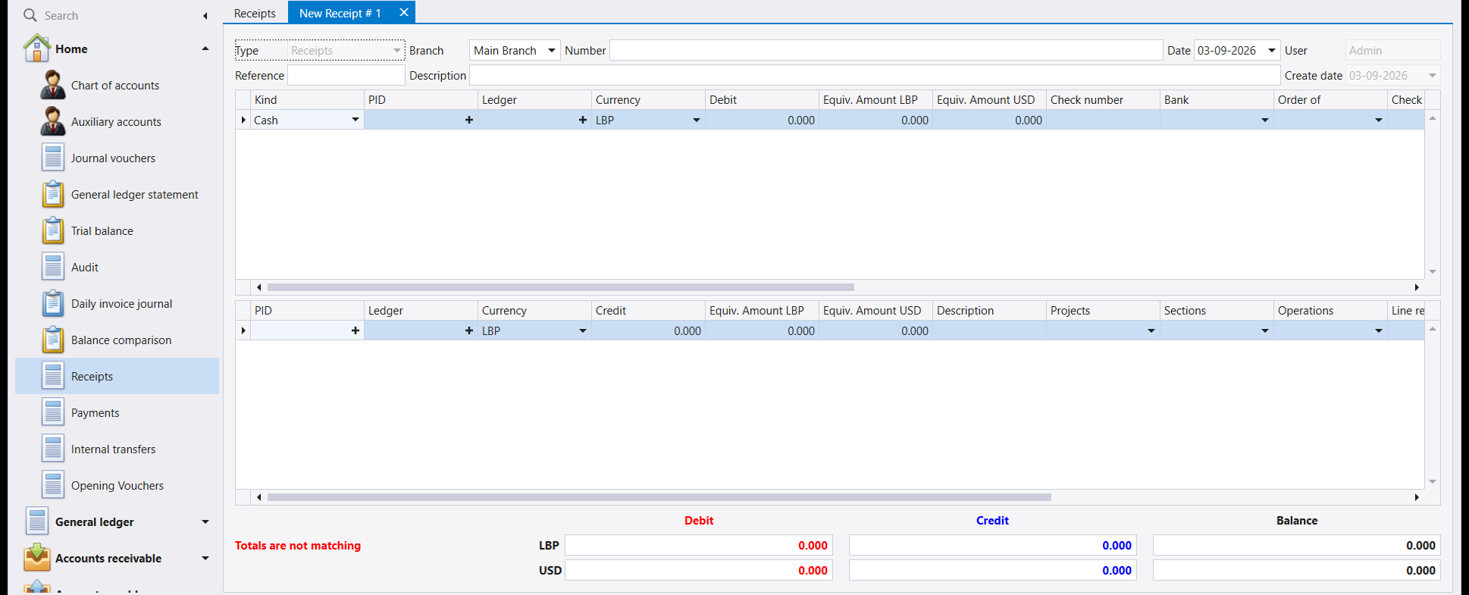
Task: Open the Date picker dropdown
Action: [1272, 51]
